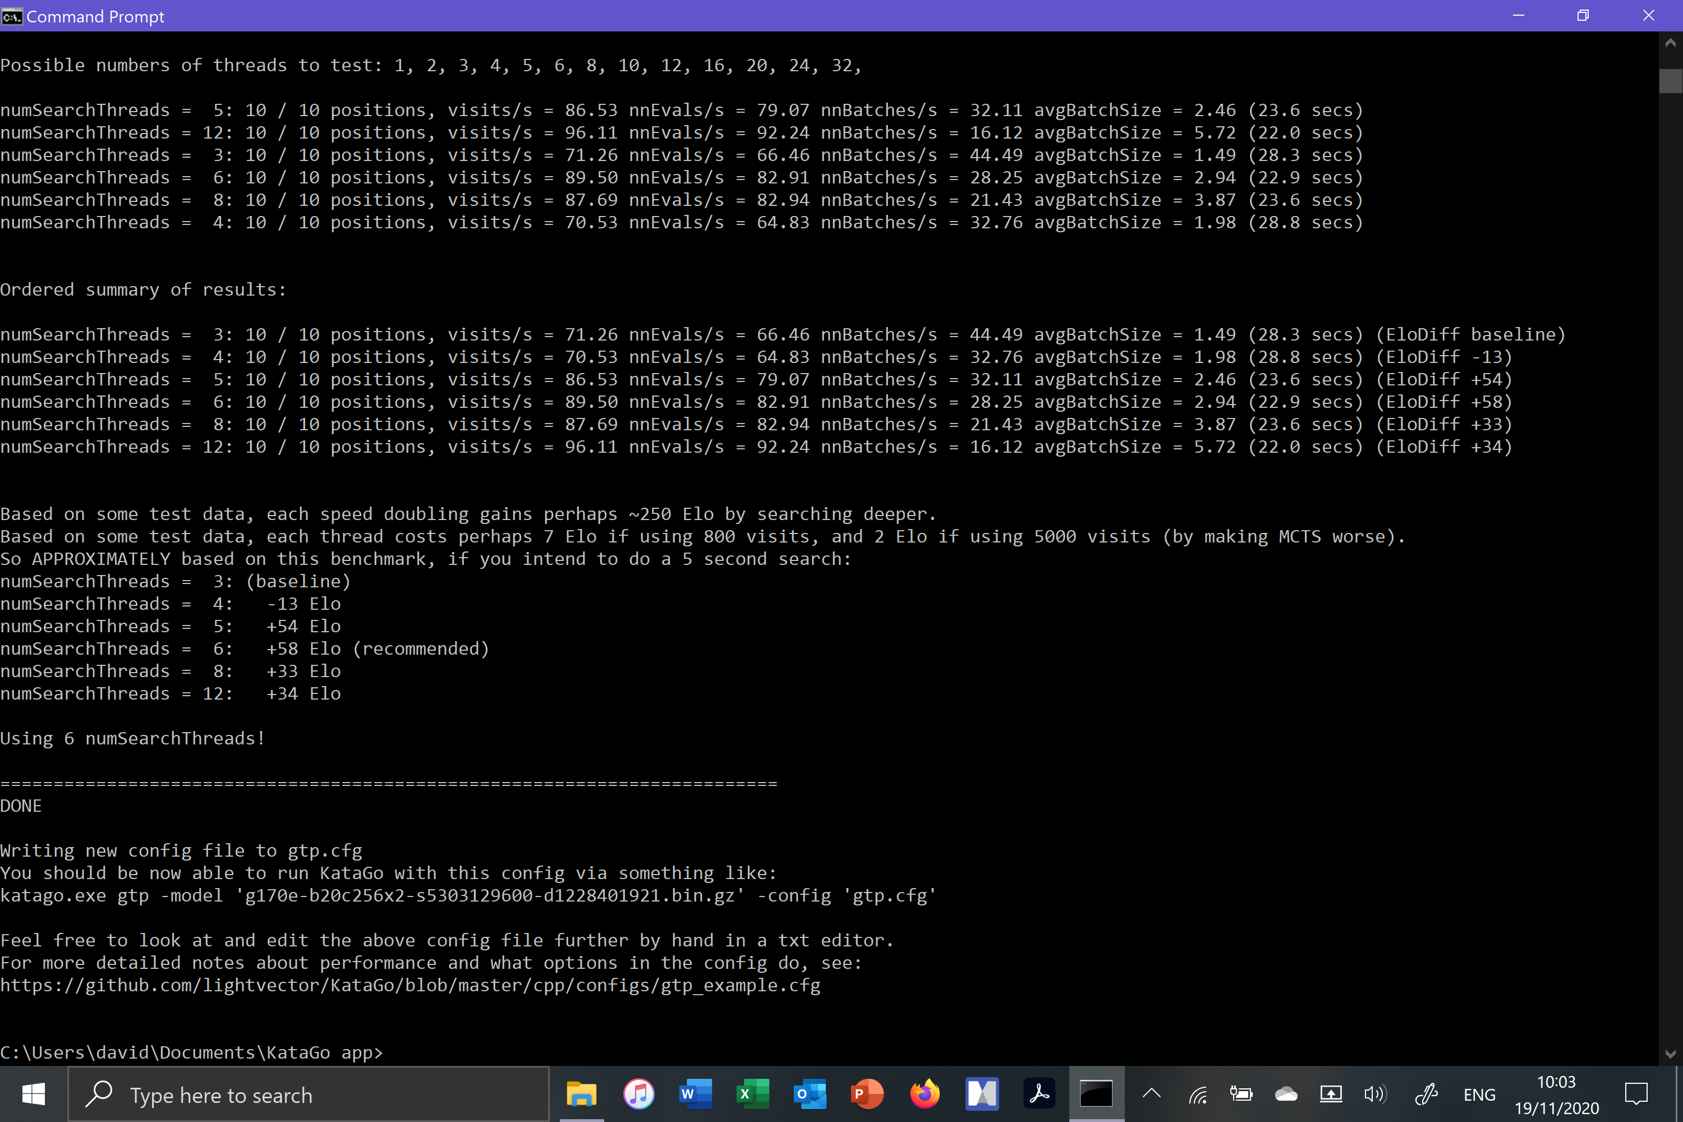Open the volume speaker control
Viewport: 1683px width, 1122px height.
click(1374, 1094)
